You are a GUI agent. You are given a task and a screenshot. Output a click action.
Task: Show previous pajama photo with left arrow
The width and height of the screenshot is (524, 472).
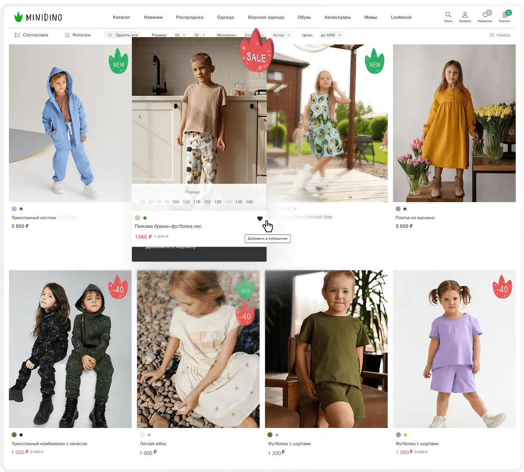(140, 117)
